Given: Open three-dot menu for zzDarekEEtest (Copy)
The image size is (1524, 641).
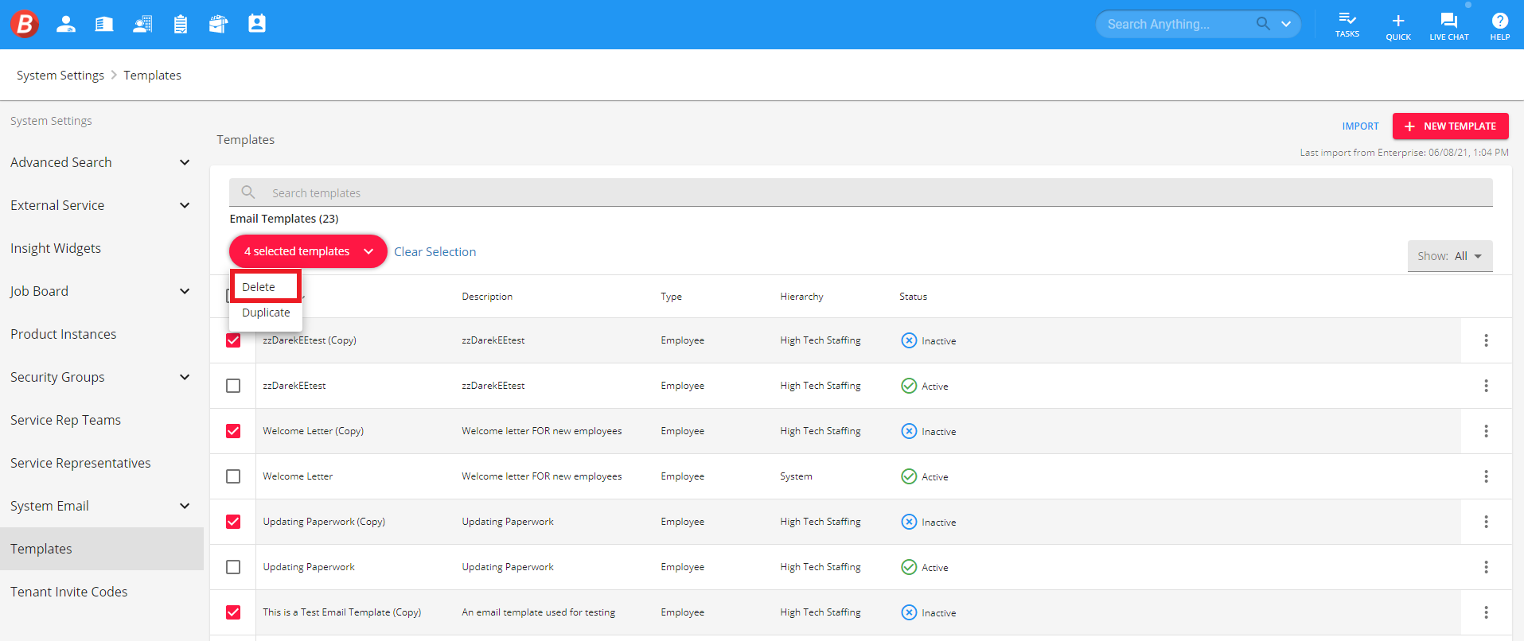Looking at the screenshot, I should pos(1486,340).
